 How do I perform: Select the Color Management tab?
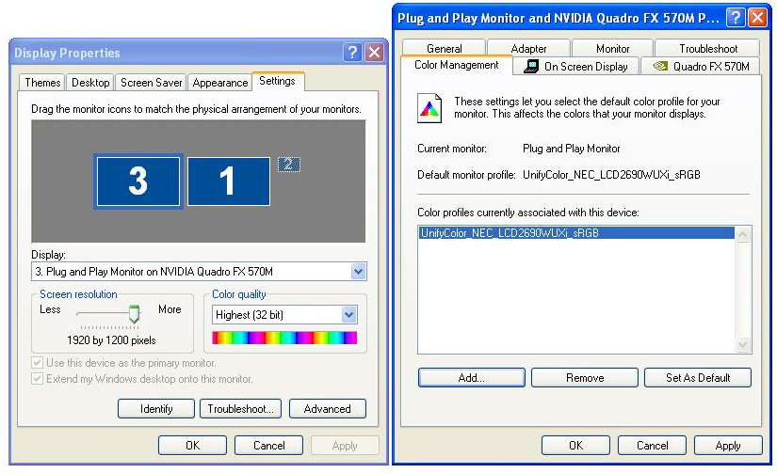[x=457, y=65]
